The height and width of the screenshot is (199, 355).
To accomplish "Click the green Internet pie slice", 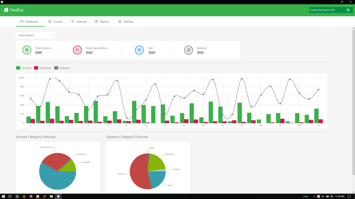I will 156,162.
